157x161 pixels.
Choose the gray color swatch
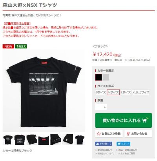point(106,77)
